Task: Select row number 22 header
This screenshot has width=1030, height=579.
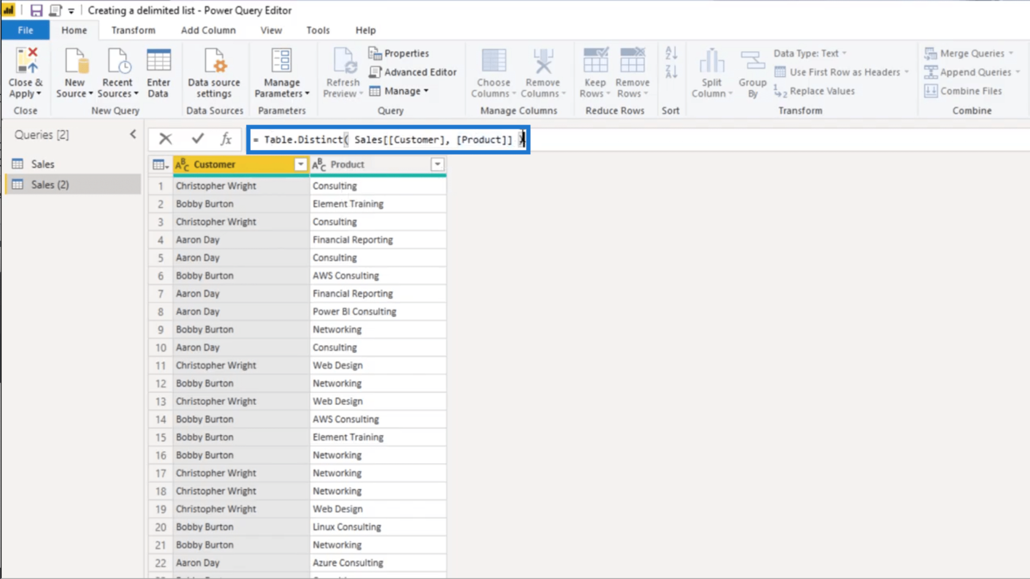Action: tap(161, 562)
